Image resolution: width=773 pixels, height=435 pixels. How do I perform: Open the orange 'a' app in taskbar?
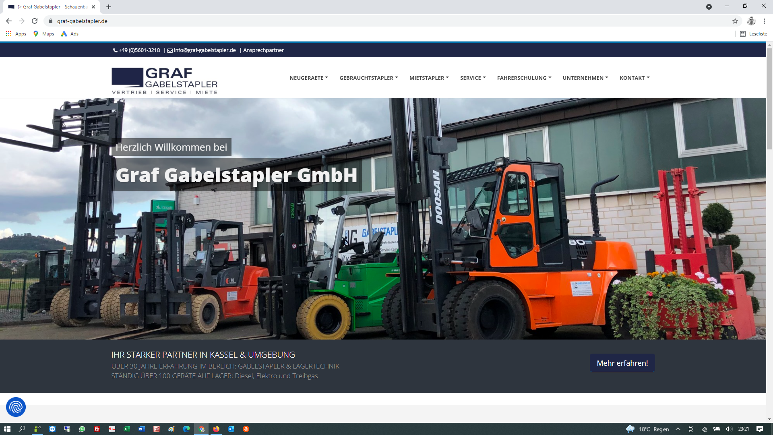pos(246,429)
